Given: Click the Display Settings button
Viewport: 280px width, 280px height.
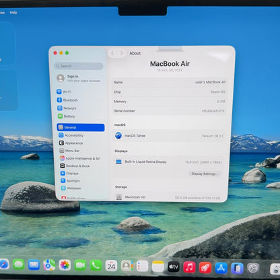Looking at the screenshot, I should pyautogui.click(x=204, y=174).
